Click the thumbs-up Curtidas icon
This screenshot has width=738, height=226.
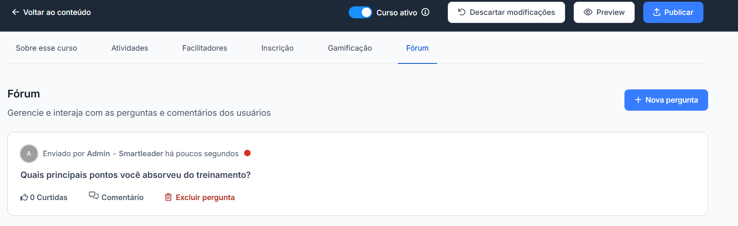pyautogui.click(x=24, y=197)
